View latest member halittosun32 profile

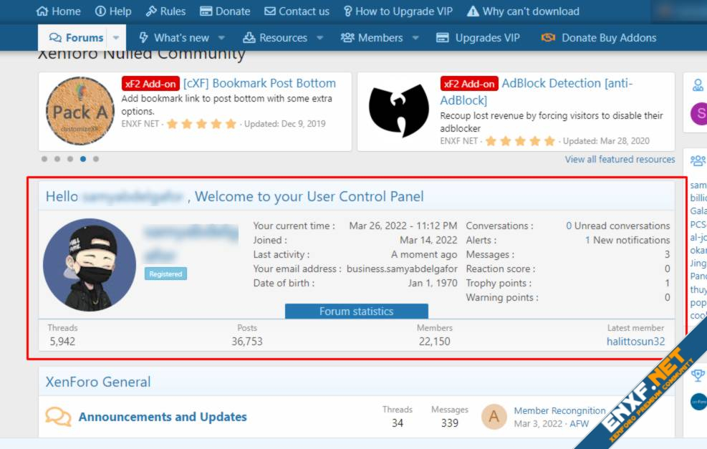click(635, 342)
